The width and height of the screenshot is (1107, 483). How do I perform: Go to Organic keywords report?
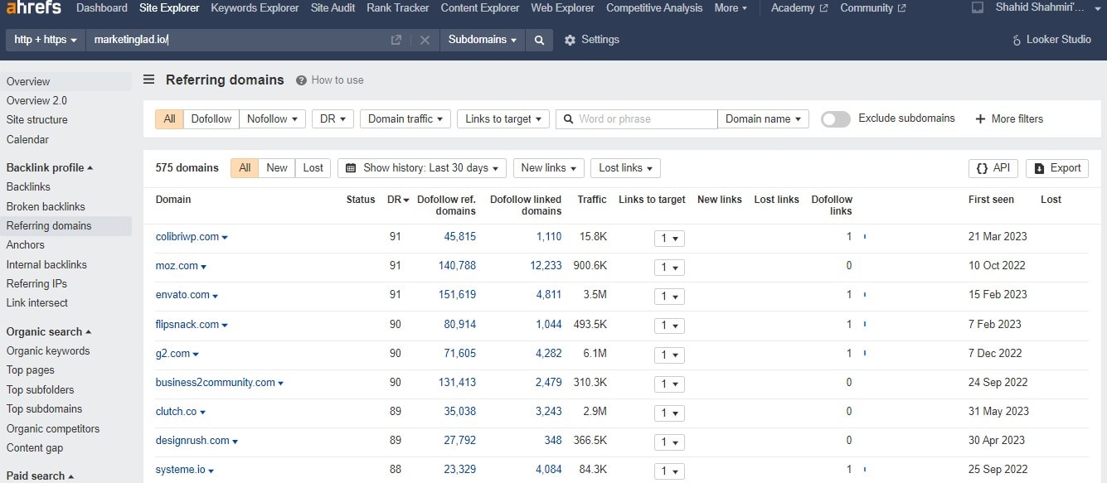pyautogui.click(x=48, y=351)
